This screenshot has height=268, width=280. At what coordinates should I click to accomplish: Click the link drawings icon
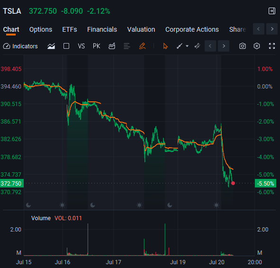[x=197, y=46]
